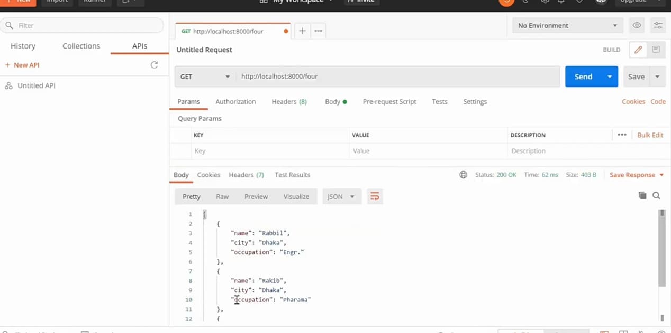The width and height of the screenshot is (671, 333).
Task: Click the blue Send button
Action: pos(583,77)
